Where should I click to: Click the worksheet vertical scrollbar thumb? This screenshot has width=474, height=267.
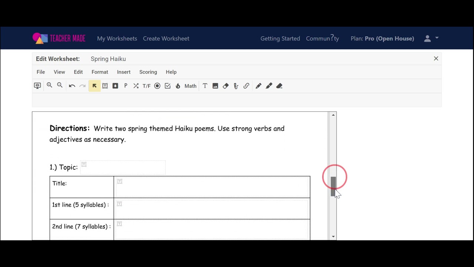pos(333,186)
